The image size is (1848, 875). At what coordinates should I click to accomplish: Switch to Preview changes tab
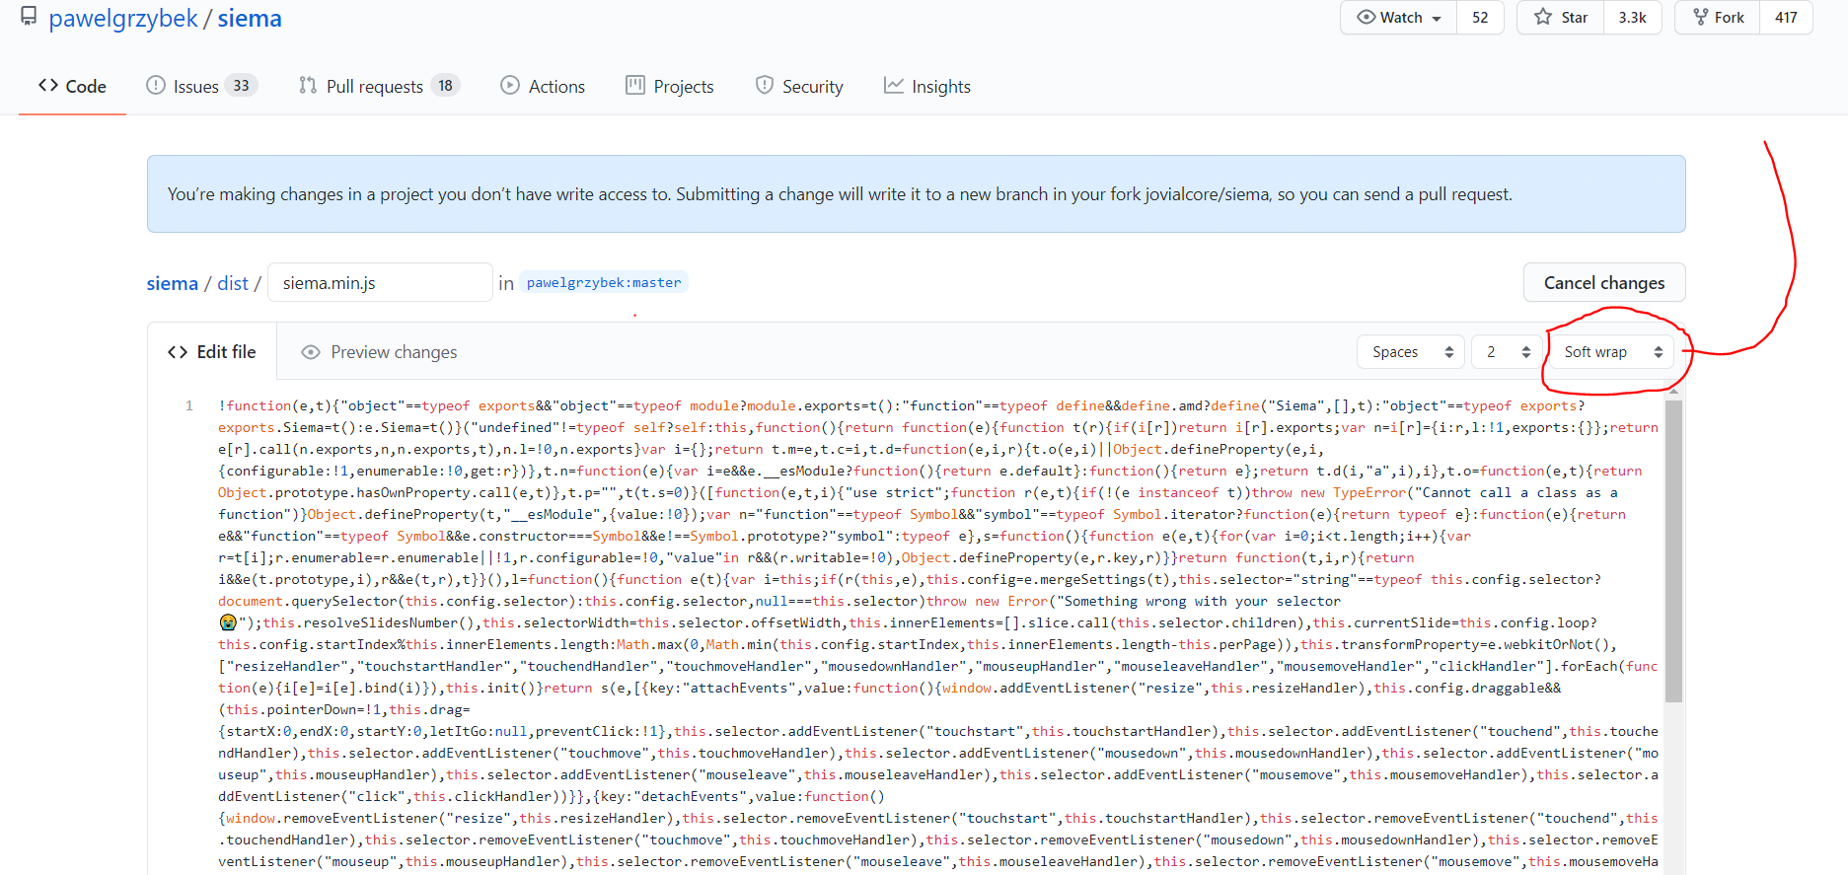380,352
